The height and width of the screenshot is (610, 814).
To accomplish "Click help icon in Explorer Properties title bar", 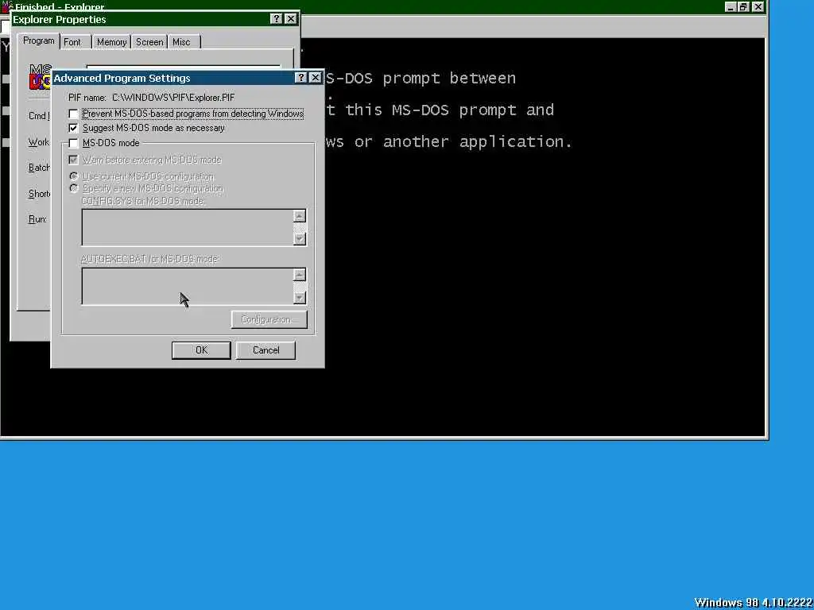I will (x=277, y=19).
